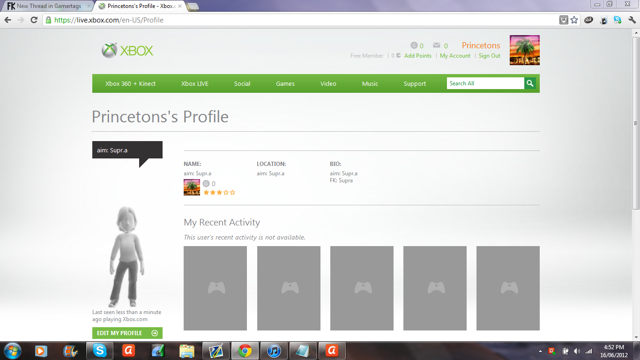The image size is (640, 360).
Task: Focus the Search All input field
Action: [485, 83]
